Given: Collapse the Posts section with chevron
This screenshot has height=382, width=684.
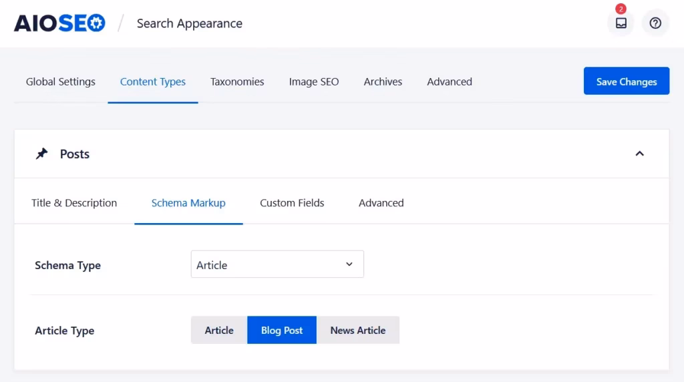Looking at the screenshot, I should (639, 154).
